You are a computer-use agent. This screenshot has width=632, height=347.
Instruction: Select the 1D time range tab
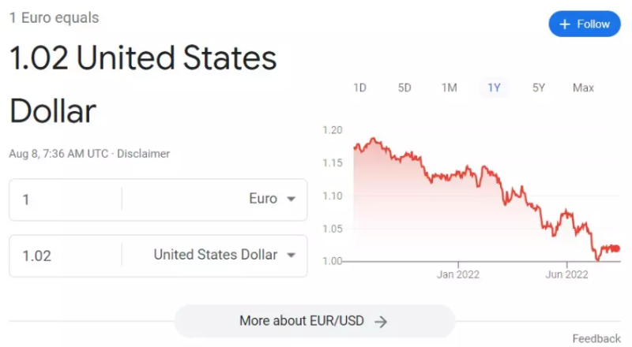[x=360, y=88]
